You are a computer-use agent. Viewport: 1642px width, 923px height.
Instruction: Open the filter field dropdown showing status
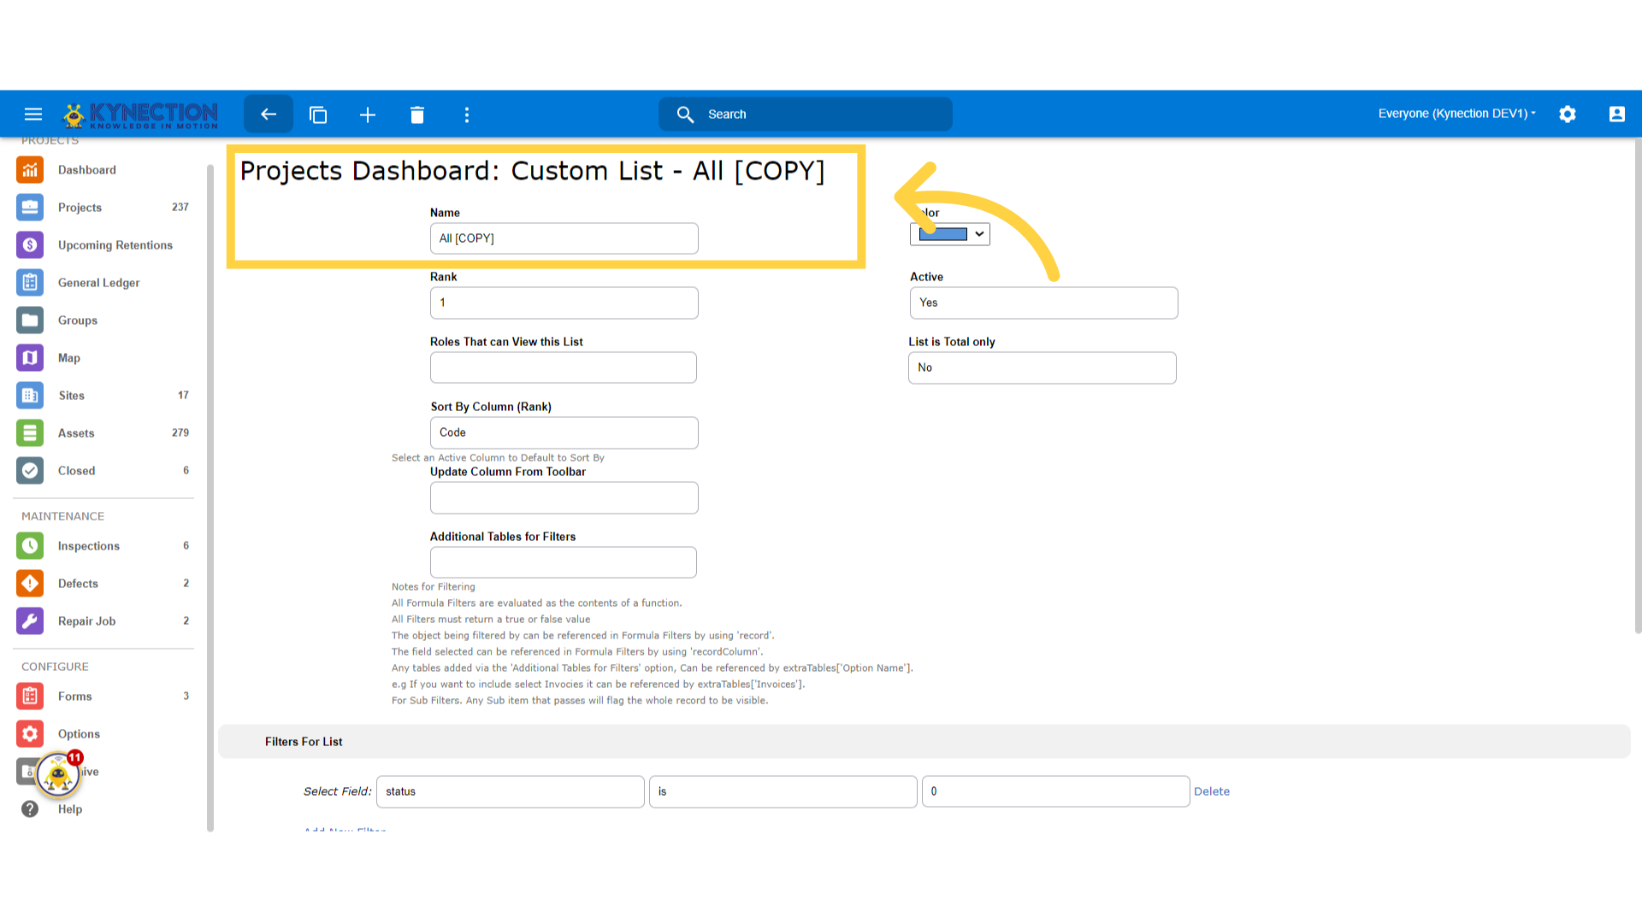coord(511,792)
